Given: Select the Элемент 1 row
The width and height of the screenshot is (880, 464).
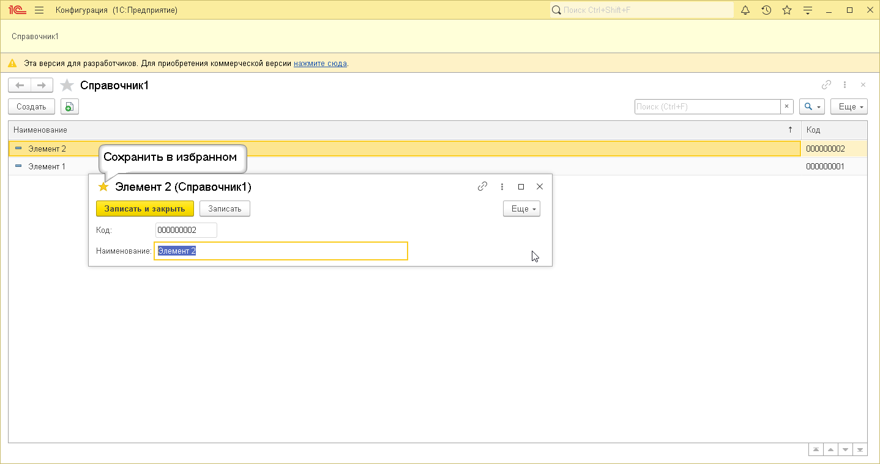Looking at the screenshot, I should pos(47,166).
